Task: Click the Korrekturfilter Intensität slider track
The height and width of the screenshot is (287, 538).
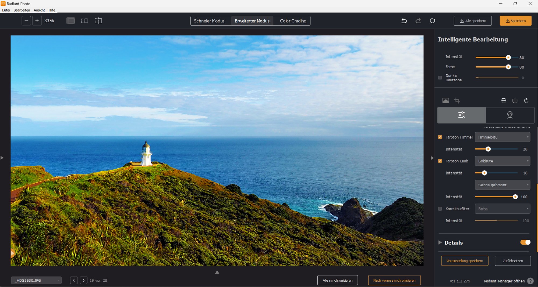Action: coord(496,221)
